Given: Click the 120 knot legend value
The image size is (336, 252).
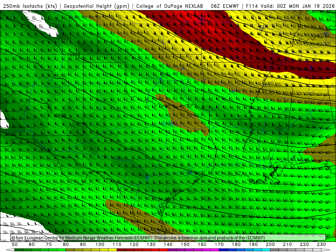Looking at the screenshot, I should click(134, 244).
